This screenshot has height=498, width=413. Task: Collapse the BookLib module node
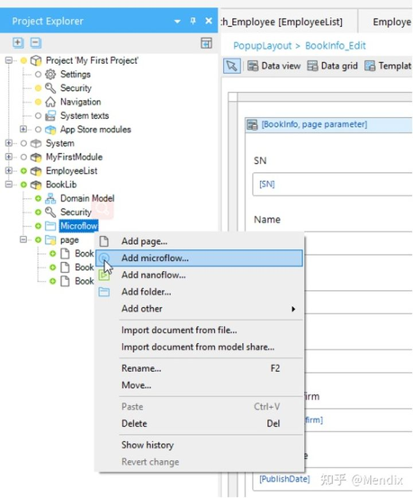(9, 184)
